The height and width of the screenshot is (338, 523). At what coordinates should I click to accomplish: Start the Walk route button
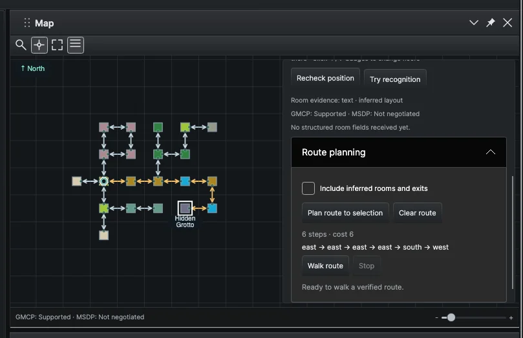click(x=325, y=266)
